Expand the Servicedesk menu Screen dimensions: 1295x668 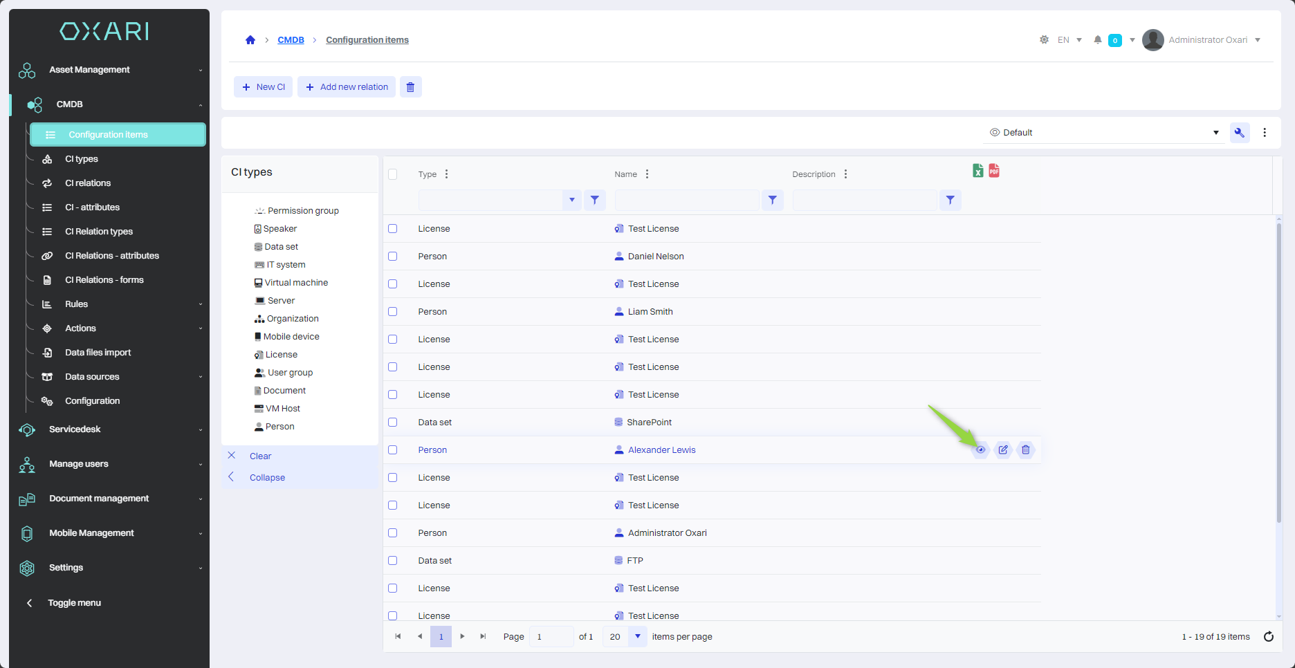(75, 429)
